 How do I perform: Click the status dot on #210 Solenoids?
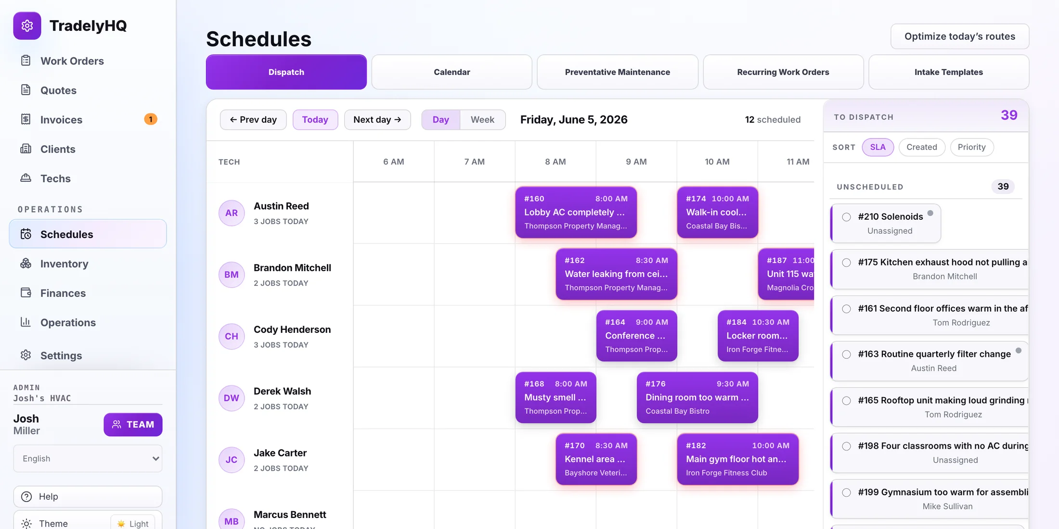coord(930,213)
